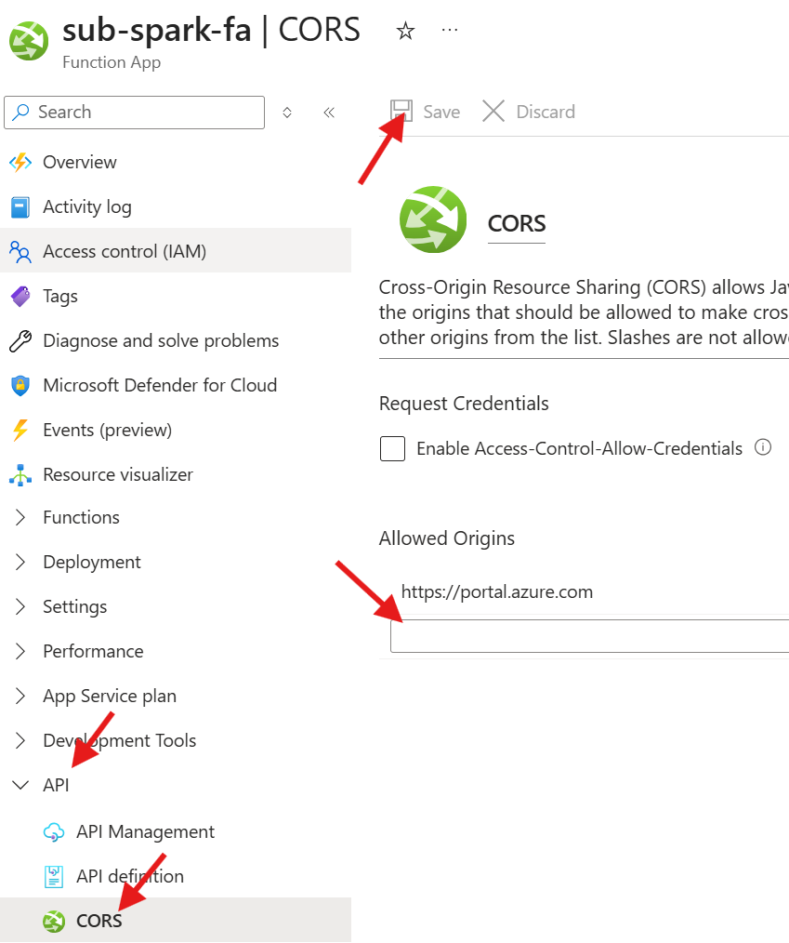This screenshot has height=943, width=789.
Task: Expand the App Service plan section
Action: pyautogui.click(x=20, y=696)
